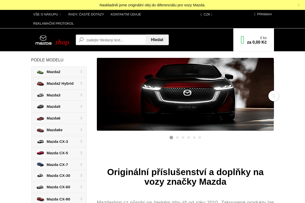Screen dimensions: 305x203
Task: Click the differential oil announcement text
Action: (x=152, y=5)
